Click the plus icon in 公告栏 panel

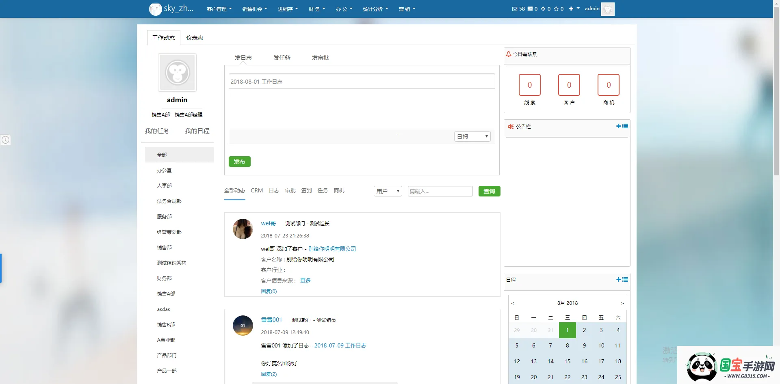pyautogui.click(x=618, y=126)
